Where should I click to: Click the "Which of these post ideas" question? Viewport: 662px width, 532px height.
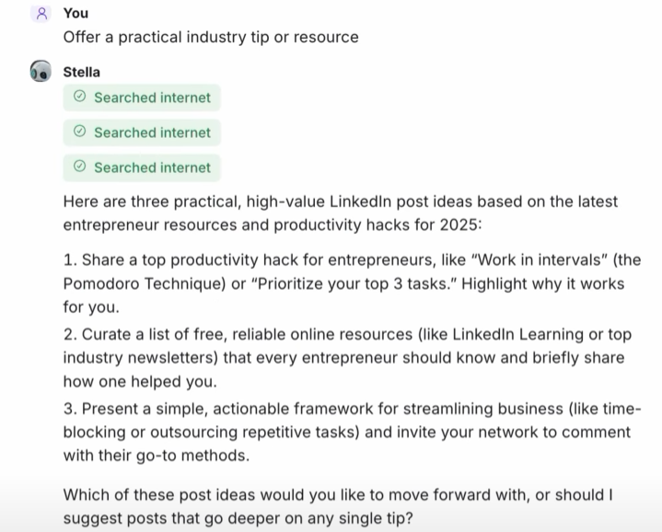[338, 506]
